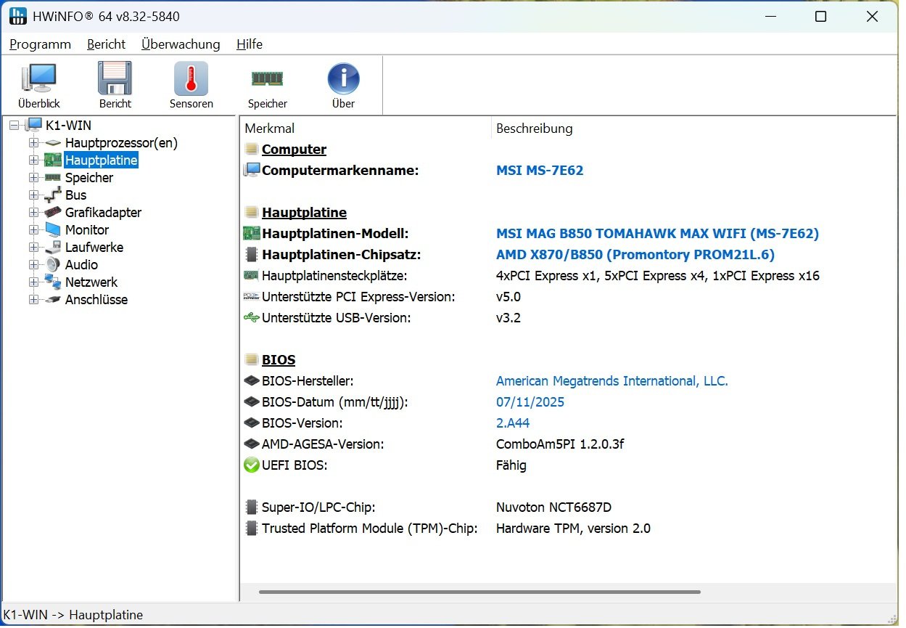Expand the Hauptprozessor(en) tree node
The image size is (906, 628).
point(33,143)
